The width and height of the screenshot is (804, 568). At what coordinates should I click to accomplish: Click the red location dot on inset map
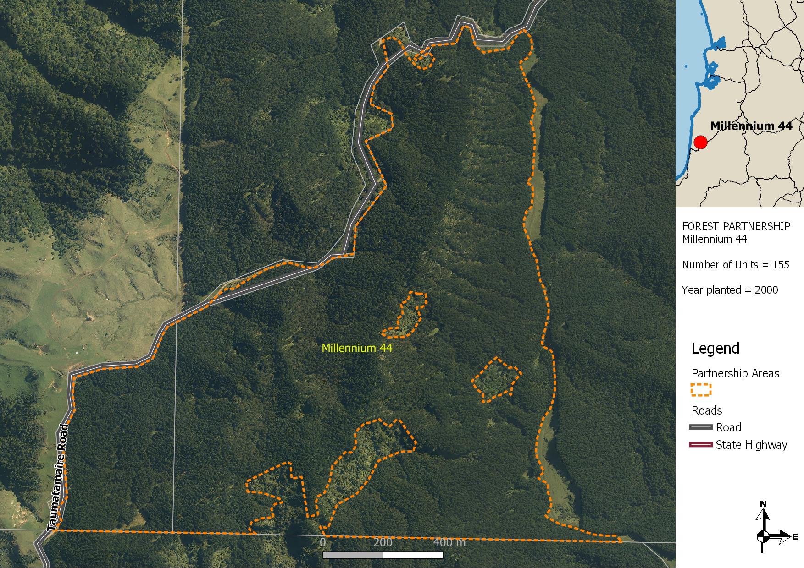[x=700, y=142]
